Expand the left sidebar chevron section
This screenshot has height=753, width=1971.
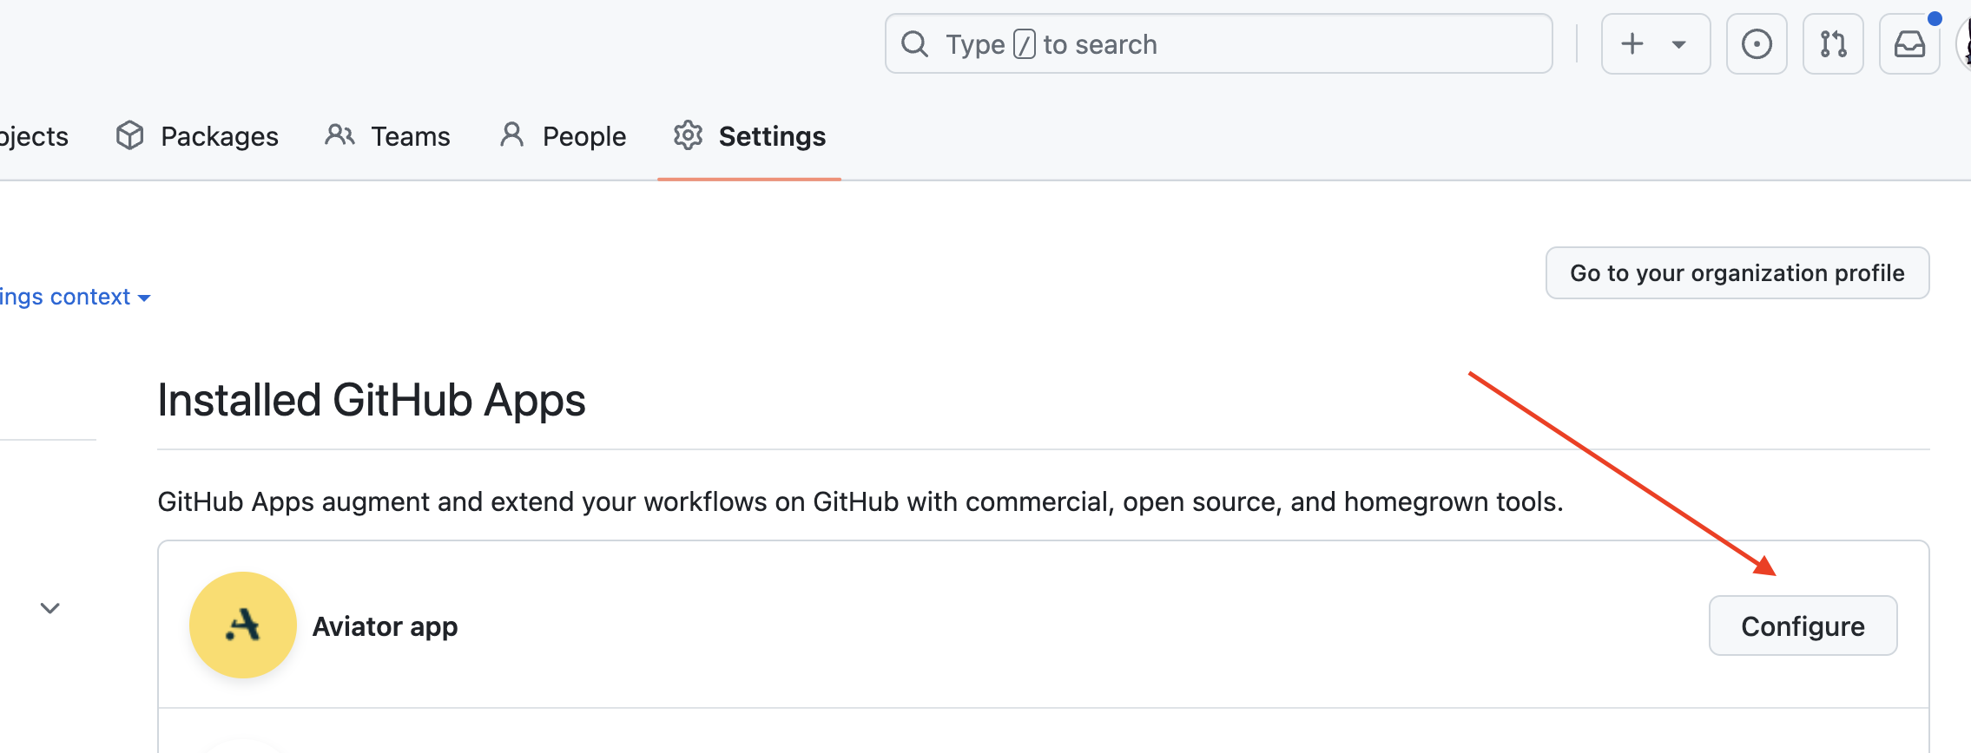coord(50,608)
